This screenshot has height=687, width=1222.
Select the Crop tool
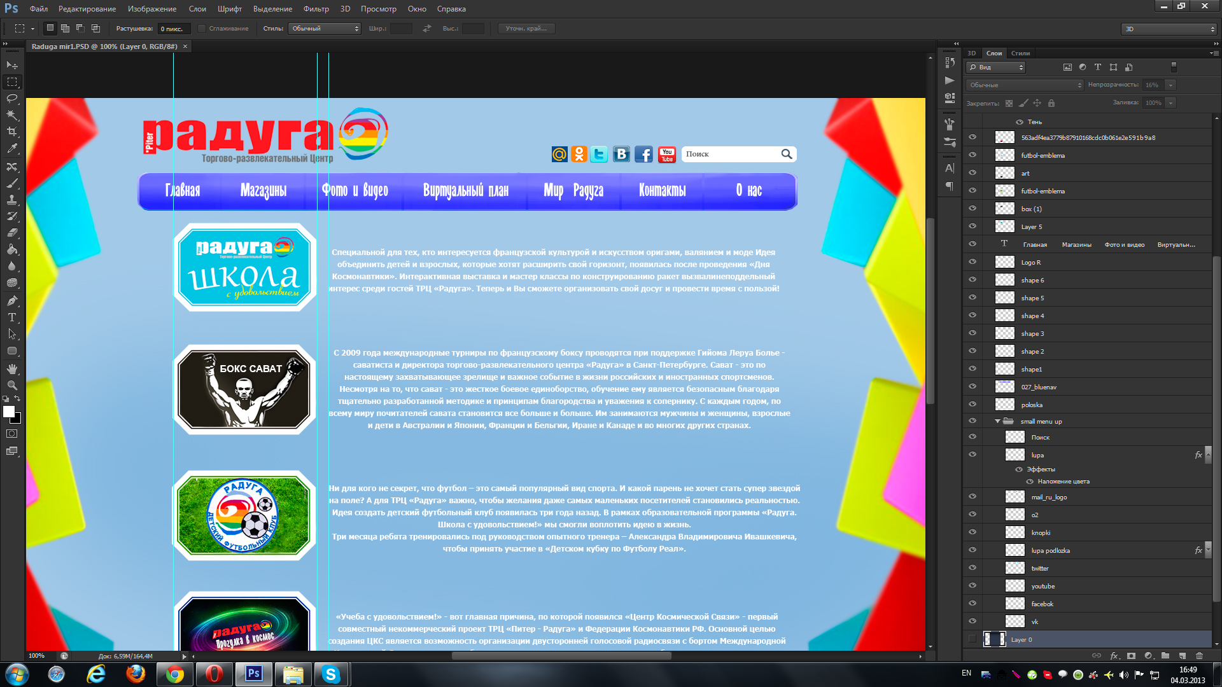point(12,132)
